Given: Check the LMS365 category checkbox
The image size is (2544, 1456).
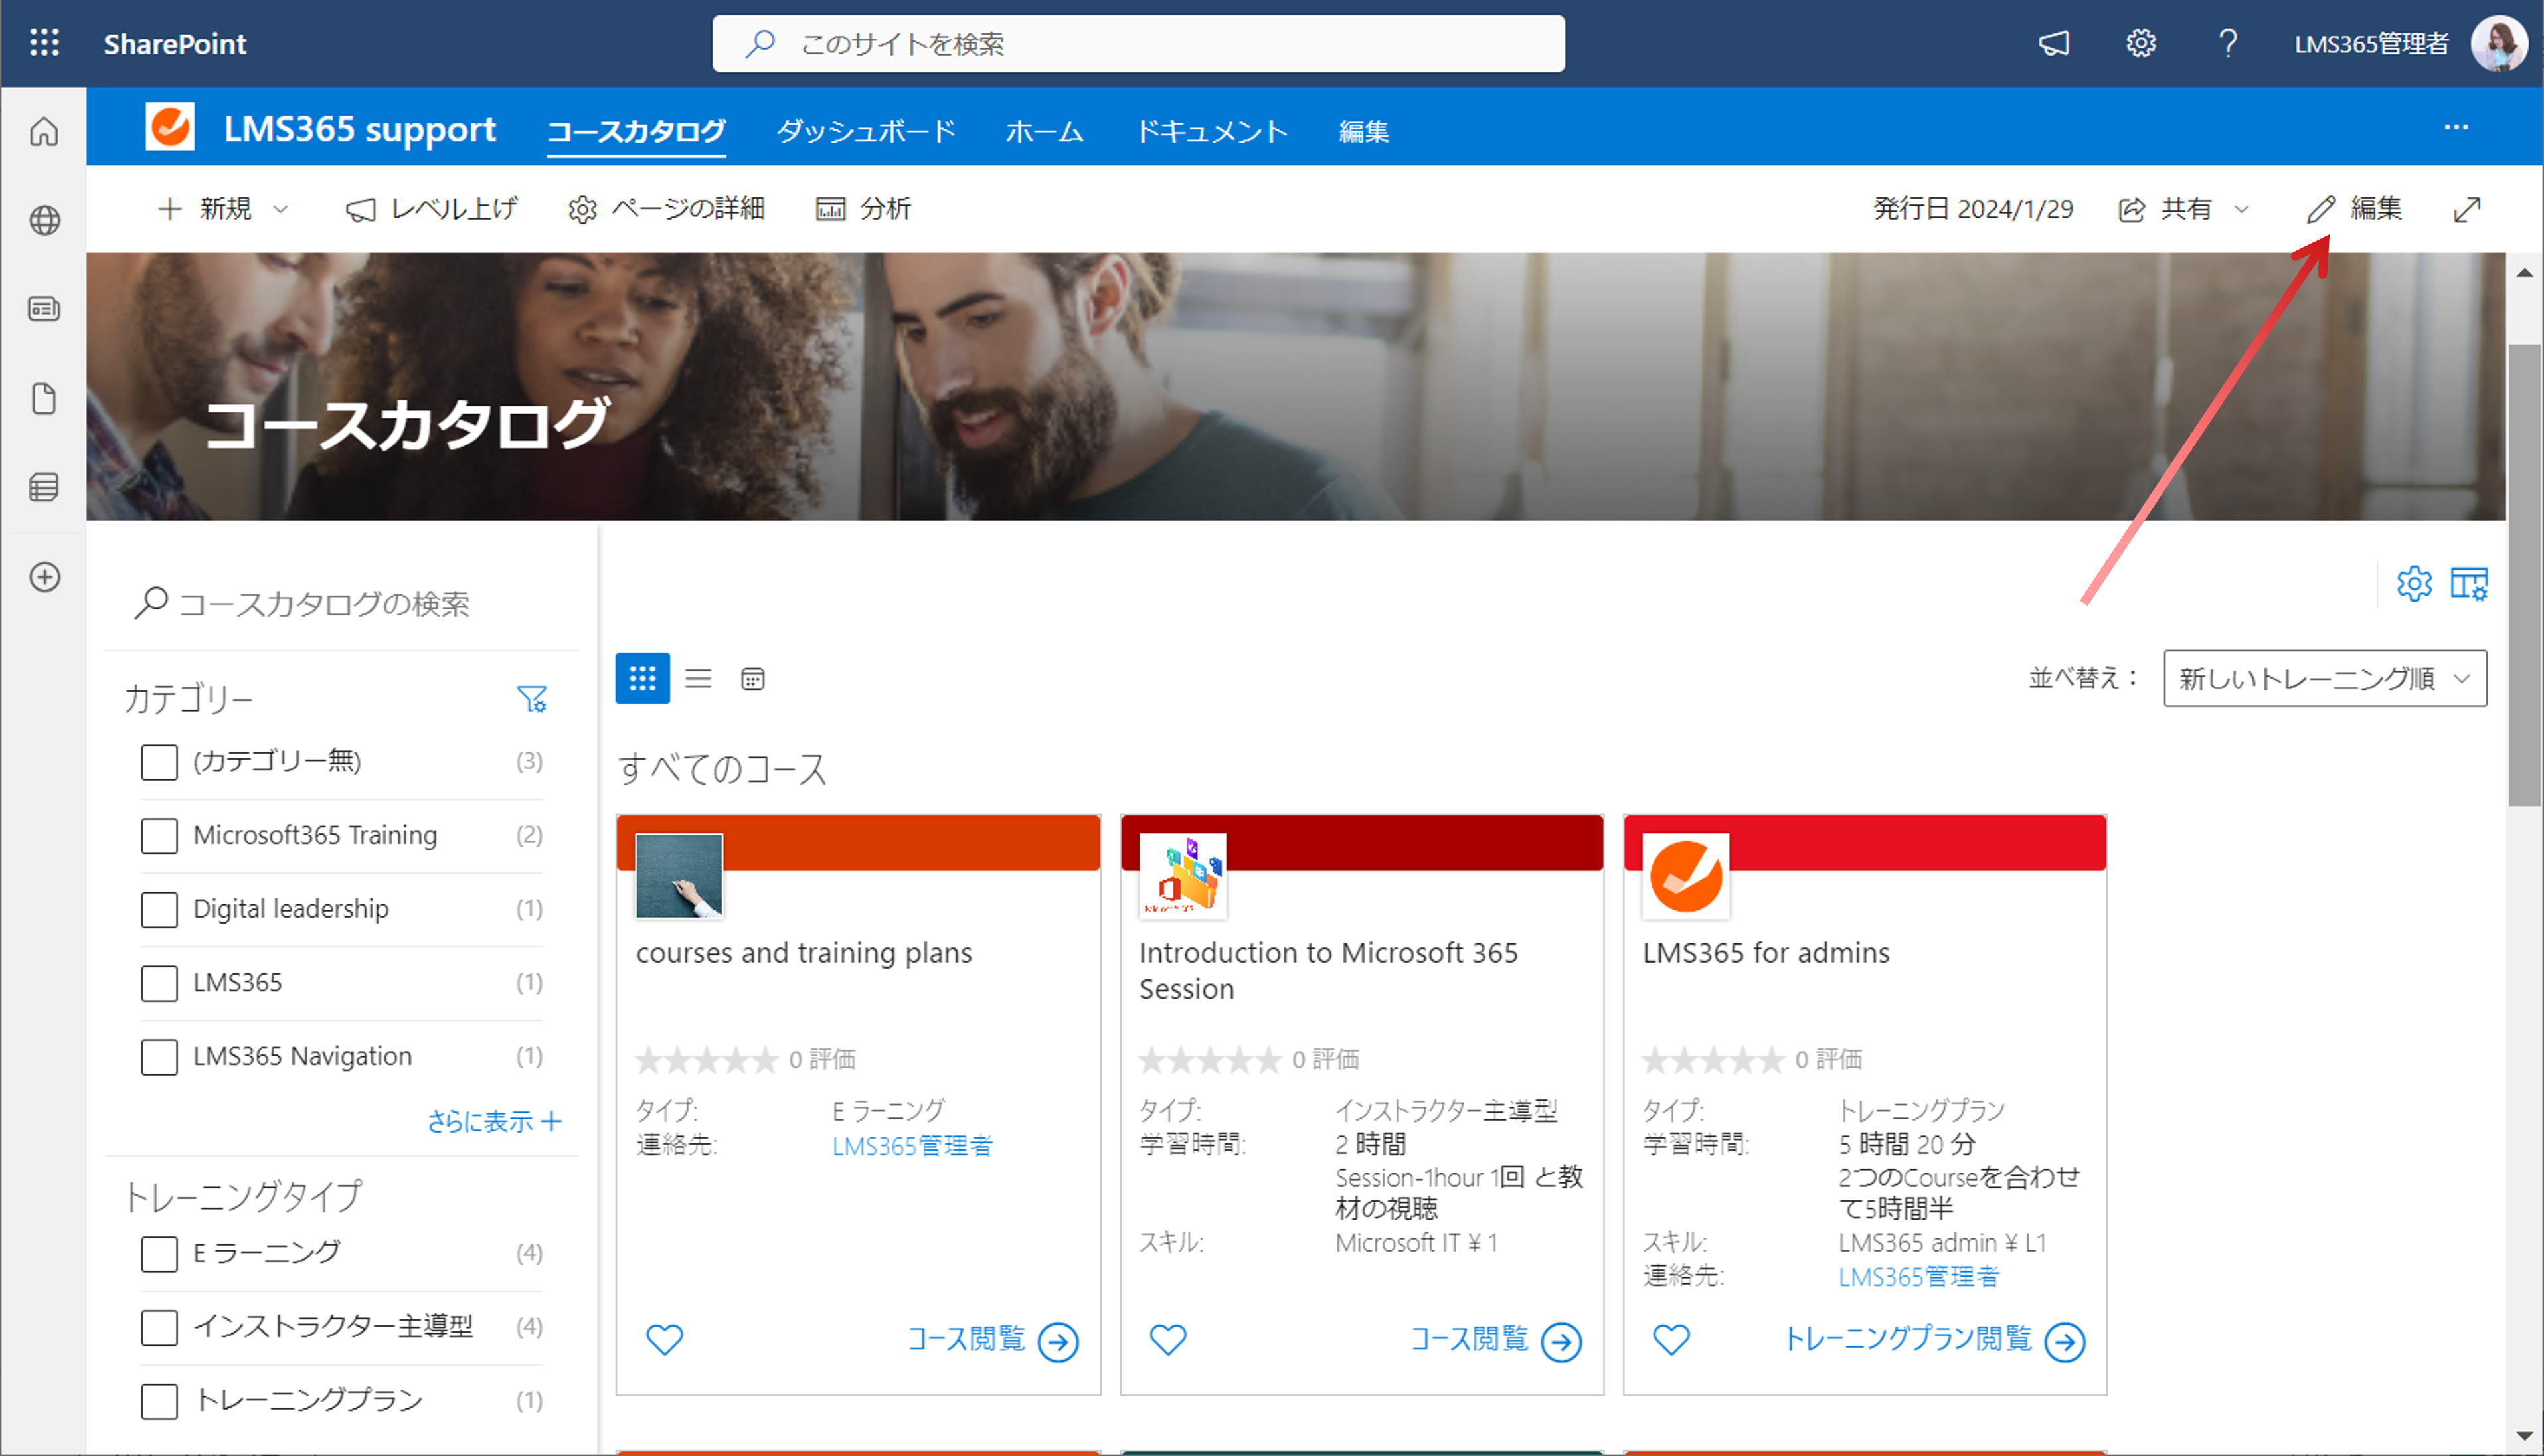Looking at the screenshot, I should pos(159,983).
